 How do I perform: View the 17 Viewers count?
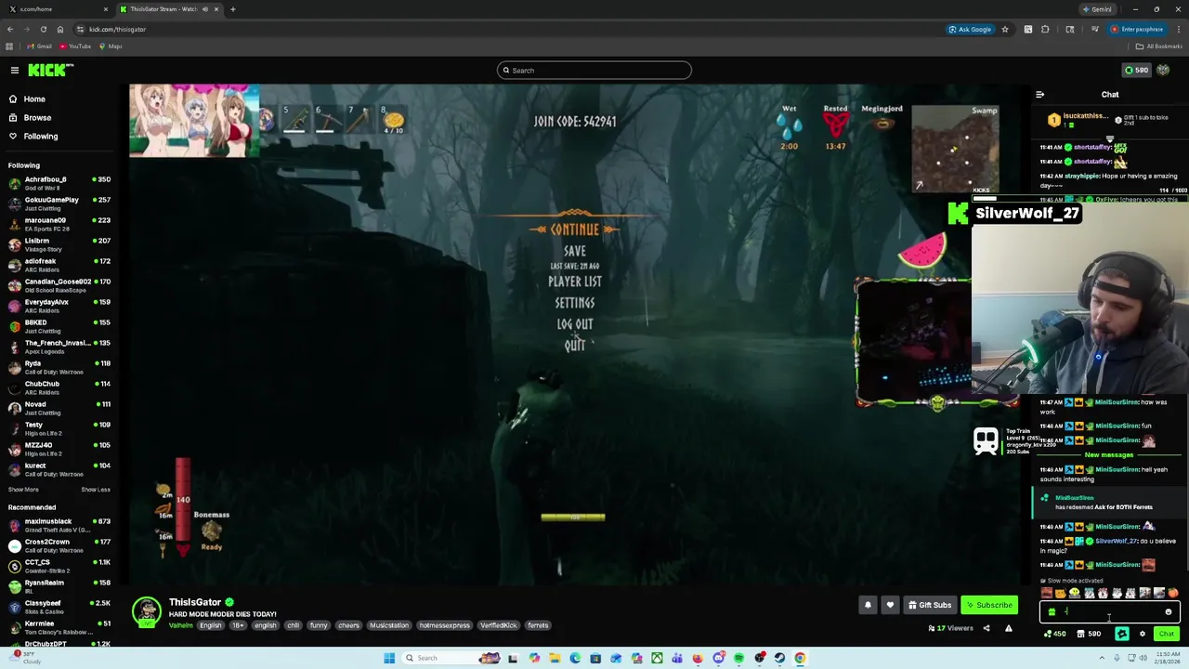point(950,628)
